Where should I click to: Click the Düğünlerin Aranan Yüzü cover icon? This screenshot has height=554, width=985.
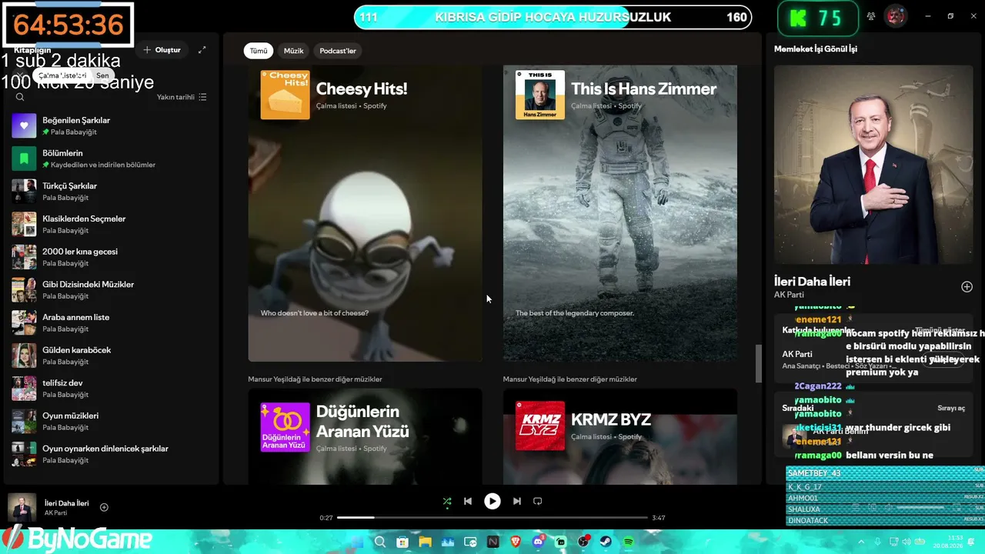tap(285, 426)
